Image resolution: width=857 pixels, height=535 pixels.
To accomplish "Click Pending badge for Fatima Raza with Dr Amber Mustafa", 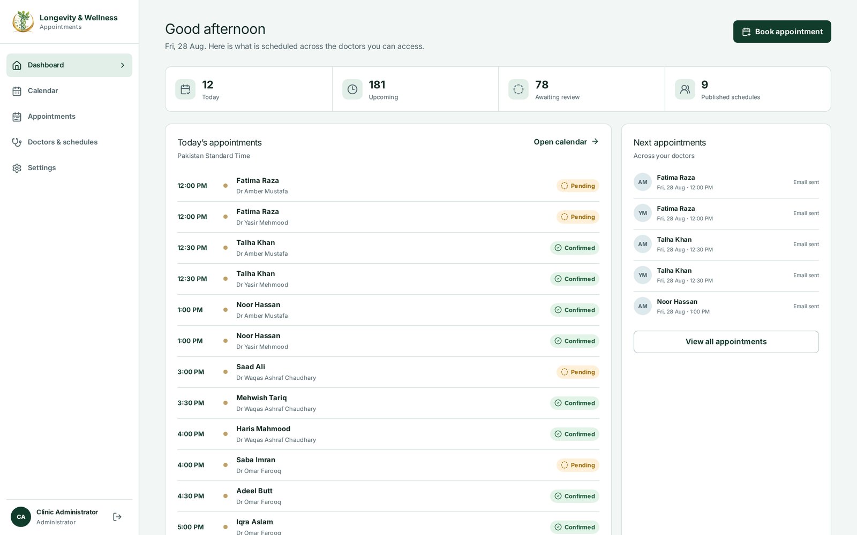I will click(578, 186).
